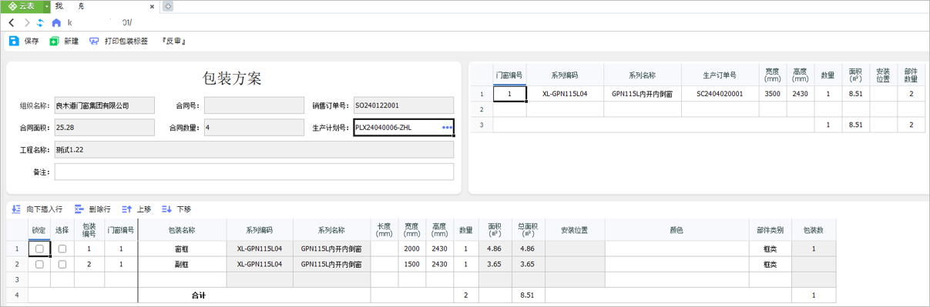This screenshot has width=930, height=307.
Task: Open a new tab with plus button
Action: click(168, 6)
